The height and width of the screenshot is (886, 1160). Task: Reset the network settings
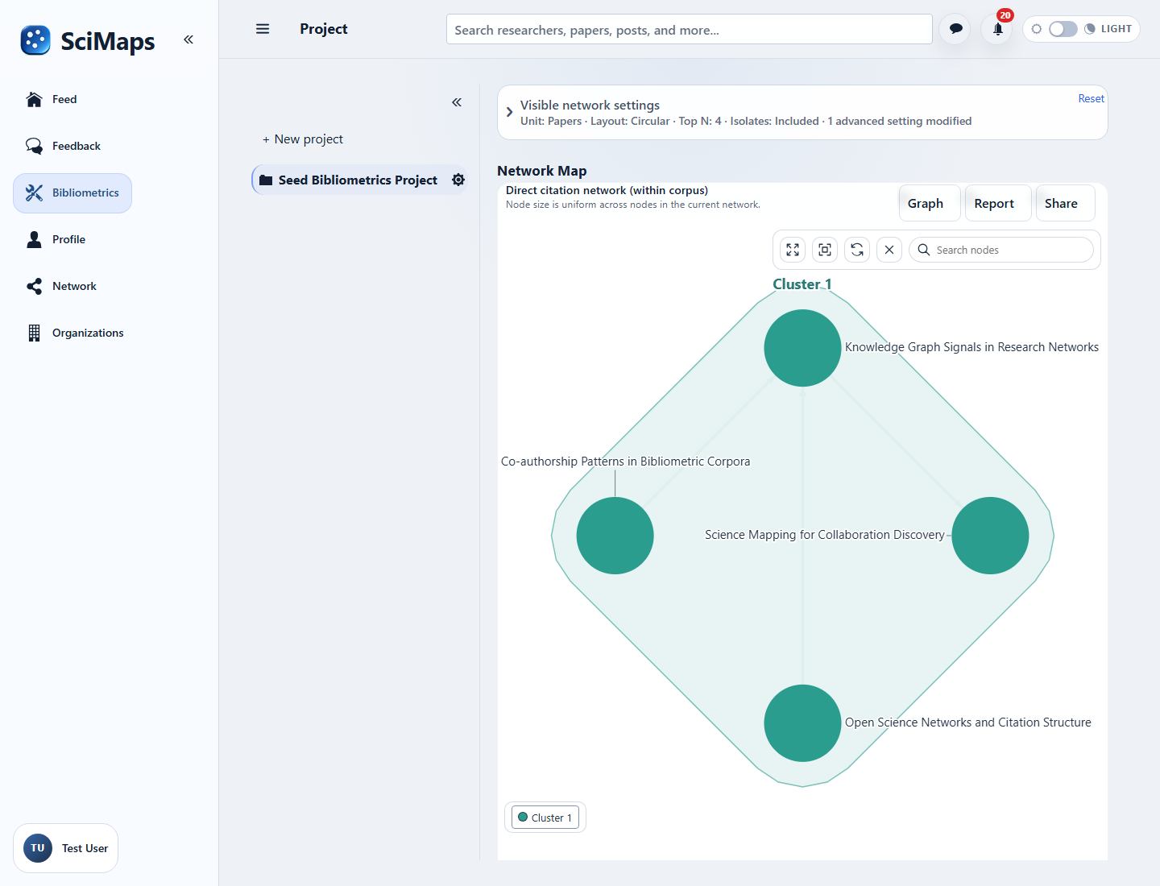(x=1091, y=98)
